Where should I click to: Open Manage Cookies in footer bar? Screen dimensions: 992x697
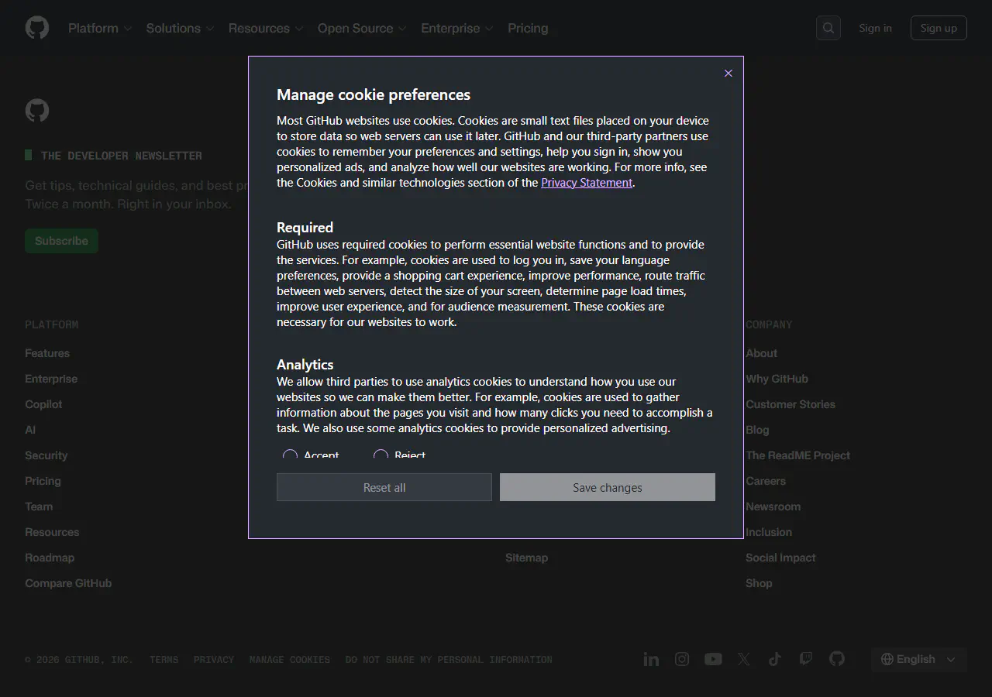pos(290,660)
